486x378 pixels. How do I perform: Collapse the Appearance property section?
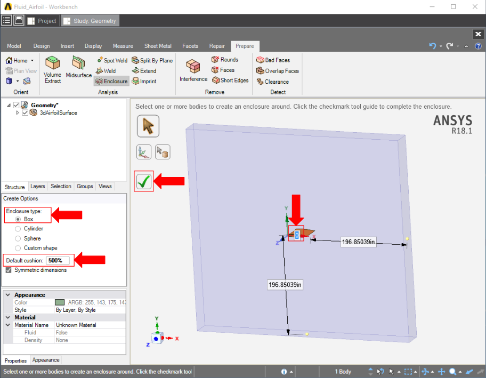[8, 295]
